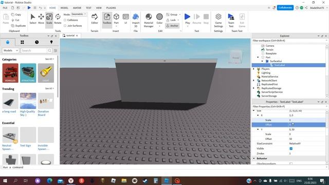Activate the Move tool
Screen dimensions: 329x185
pyautogui.click(x=41, y=19)
